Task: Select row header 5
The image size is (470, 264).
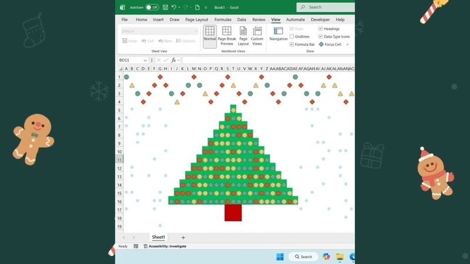Action: pos(119,110)
